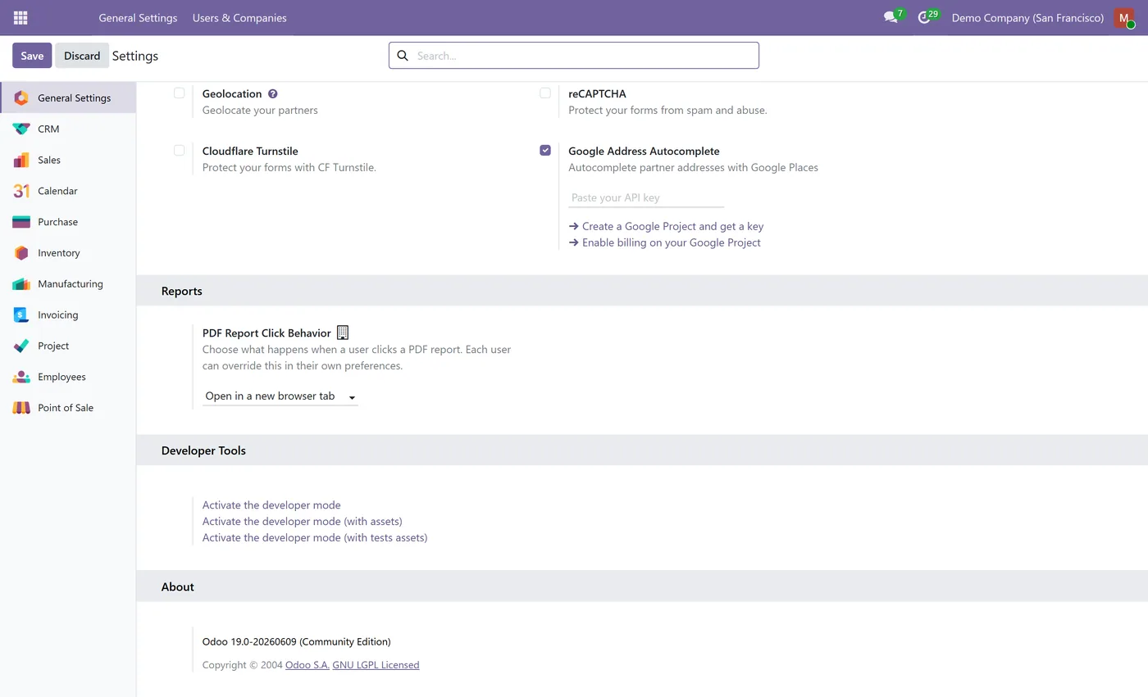Enable the Geolocation checkbox
1148x697 pixels.
coord(179,93)
